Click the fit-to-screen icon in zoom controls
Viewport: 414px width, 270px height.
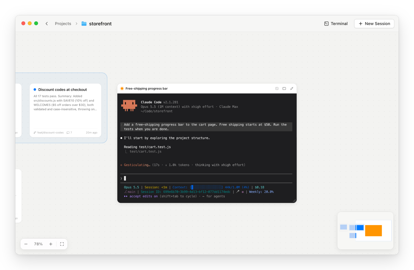click(62, 244)
